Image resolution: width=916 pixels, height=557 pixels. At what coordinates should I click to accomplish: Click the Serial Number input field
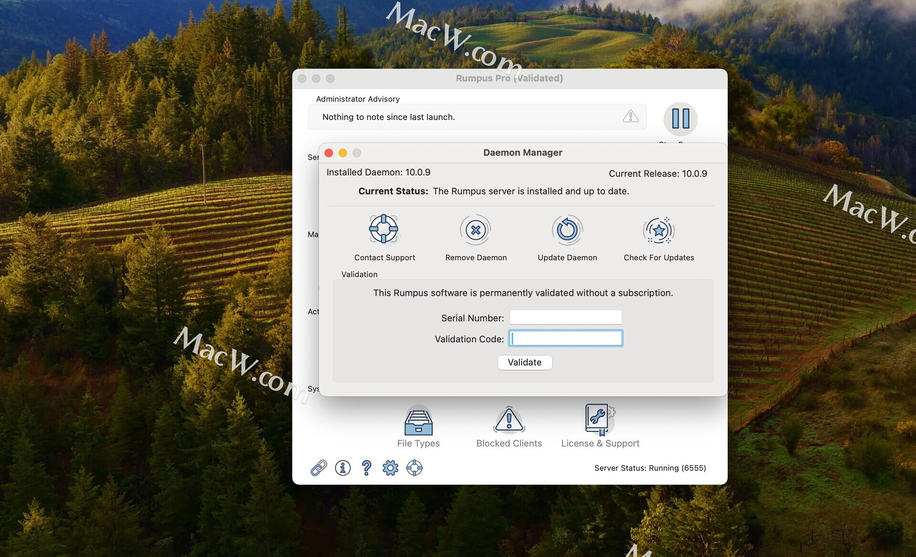(565, 317)
